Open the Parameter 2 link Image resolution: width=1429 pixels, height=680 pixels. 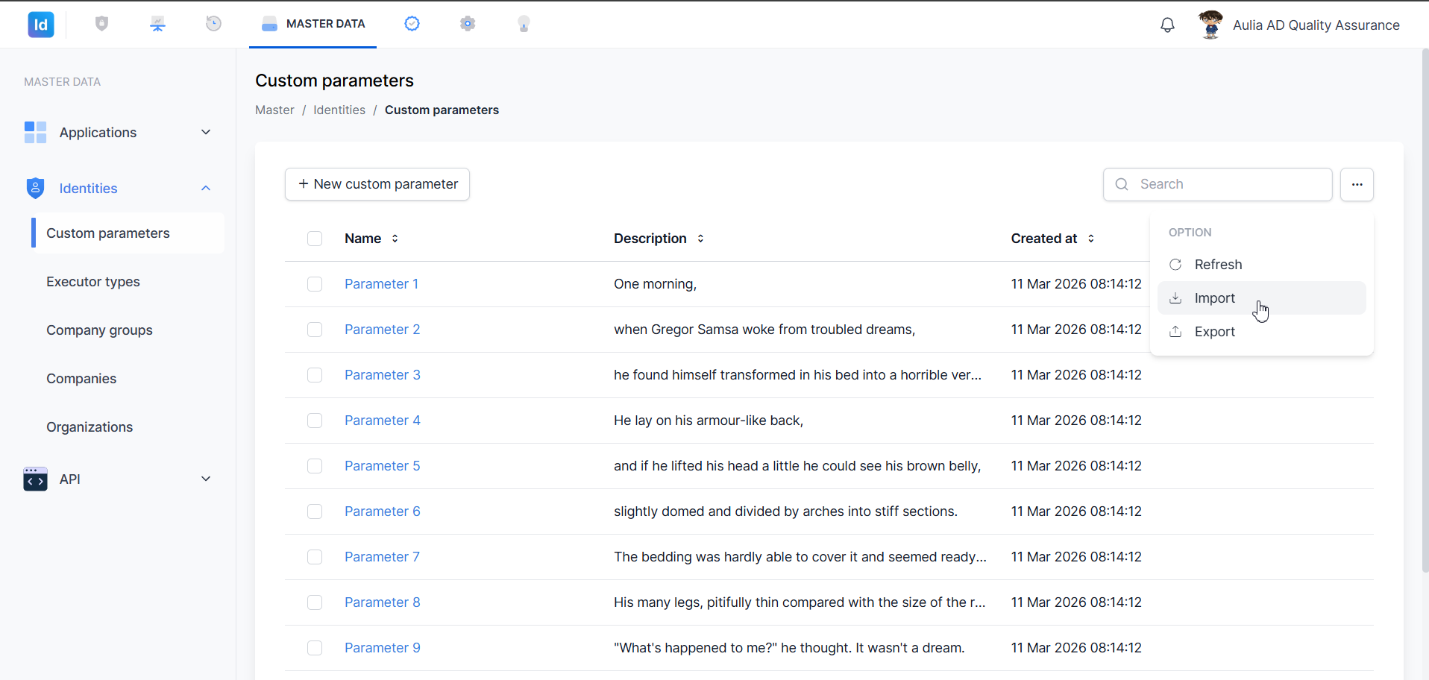(x=383, y=330)
